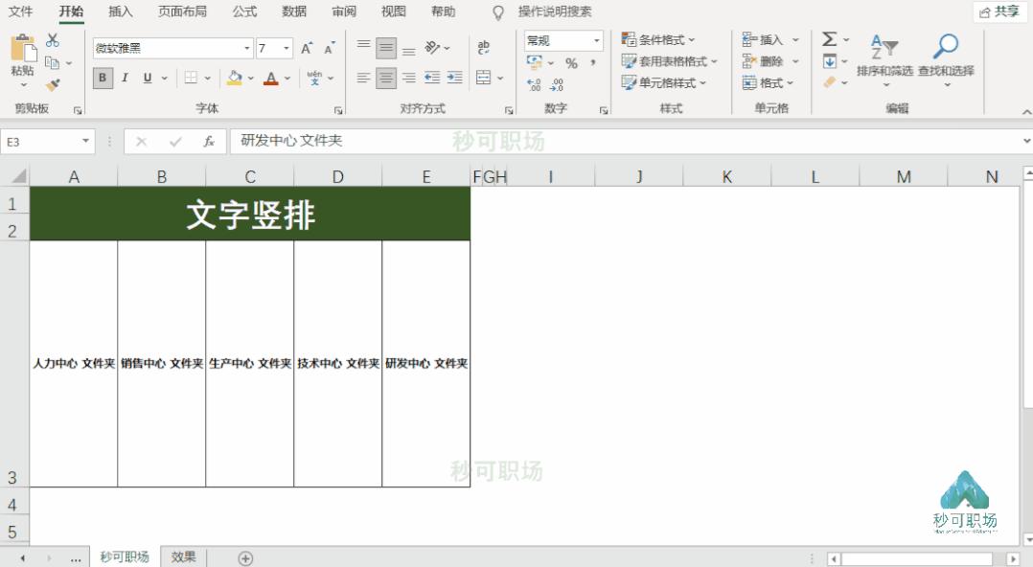Click the AutoSum Σ icon
Screen dimensions: 1033x567
828,40
